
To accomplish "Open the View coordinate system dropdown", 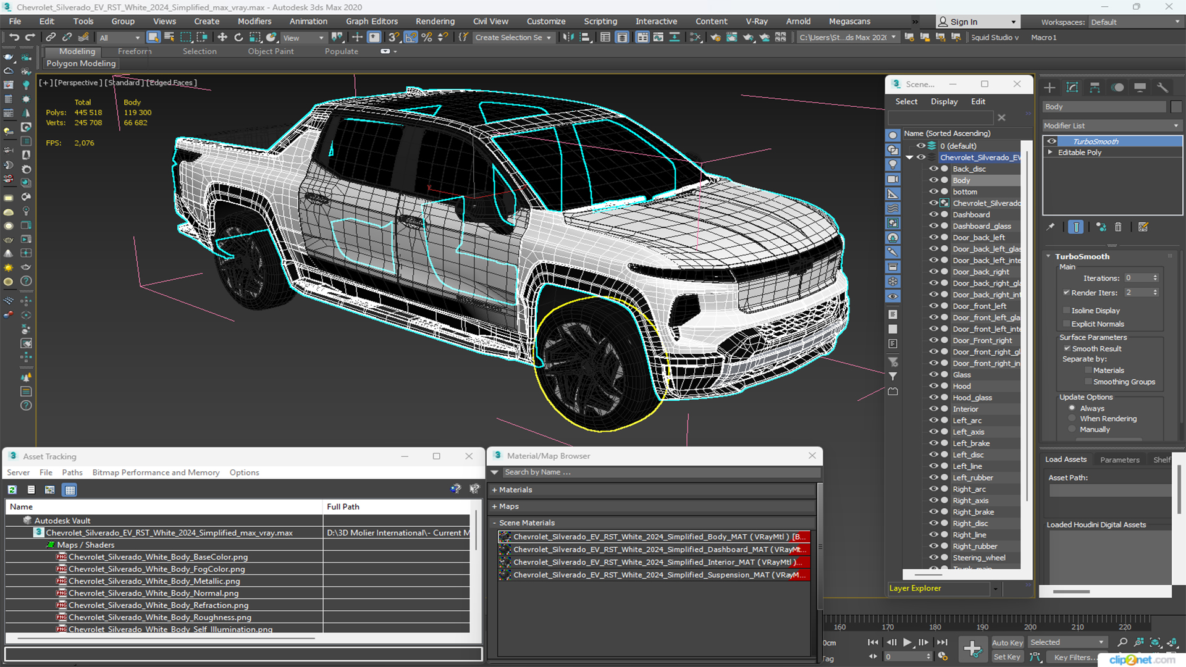I will point(303,38).
